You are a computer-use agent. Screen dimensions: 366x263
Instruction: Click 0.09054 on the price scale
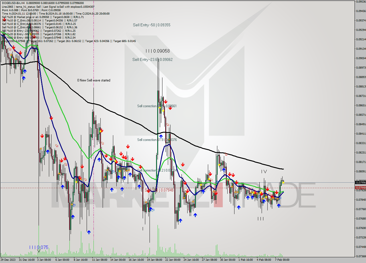361,58
